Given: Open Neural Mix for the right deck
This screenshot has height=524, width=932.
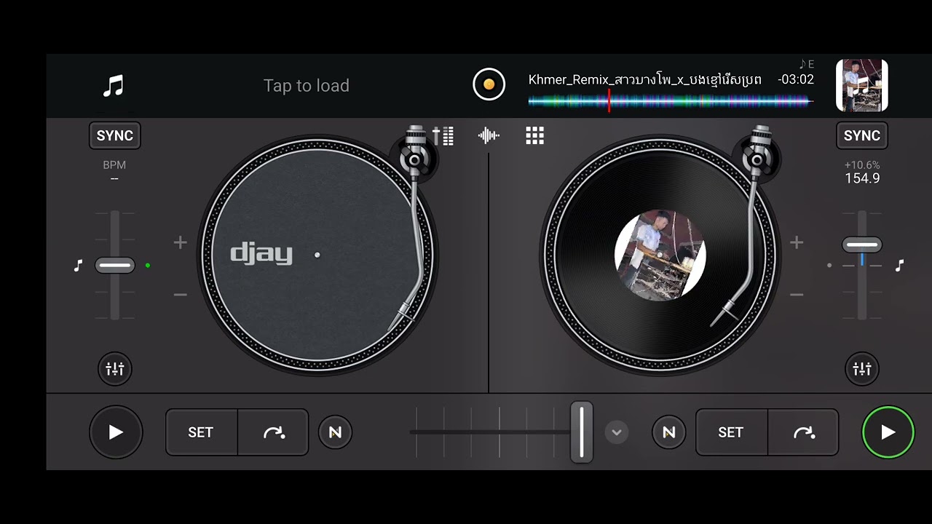Looking at the screenshot, I should [x=668, y=432].
